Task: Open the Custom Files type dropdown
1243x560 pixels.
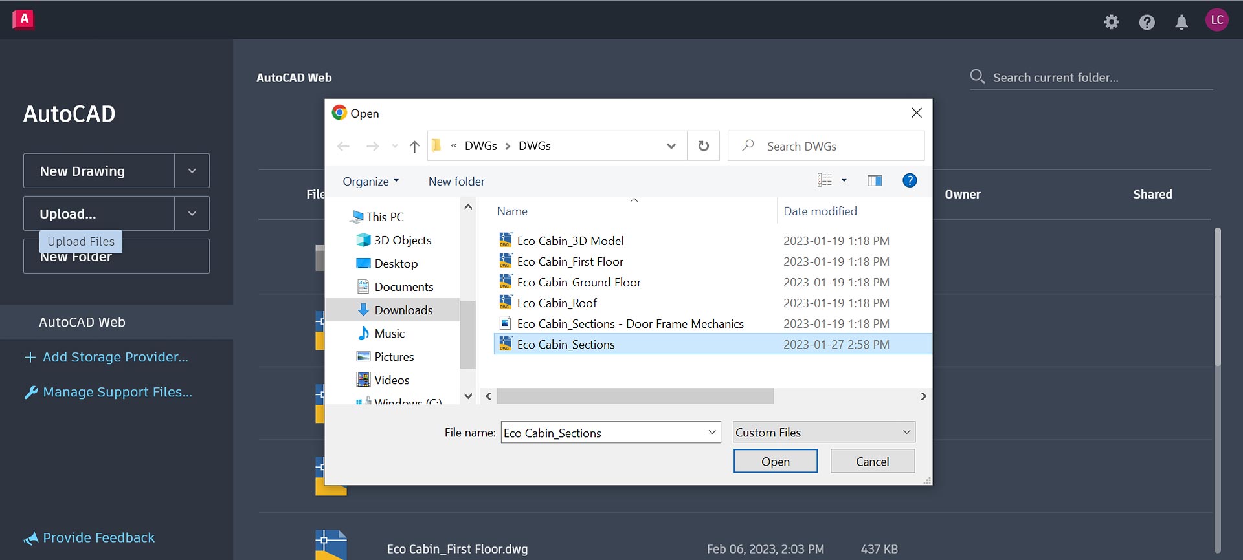Action: [823, 433]
